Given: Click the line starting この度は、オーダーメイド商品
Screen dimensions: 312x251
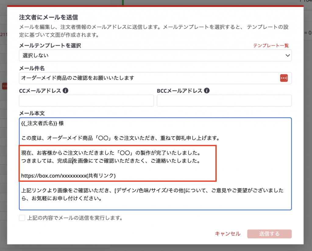Looking at the screenshot, I should 121,138.
